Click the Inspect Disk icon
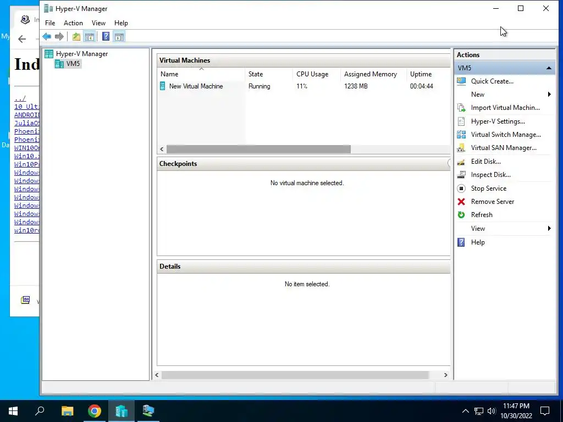Image resolution: width=563 pixels, height=422 pixels. tap(461, 175)
